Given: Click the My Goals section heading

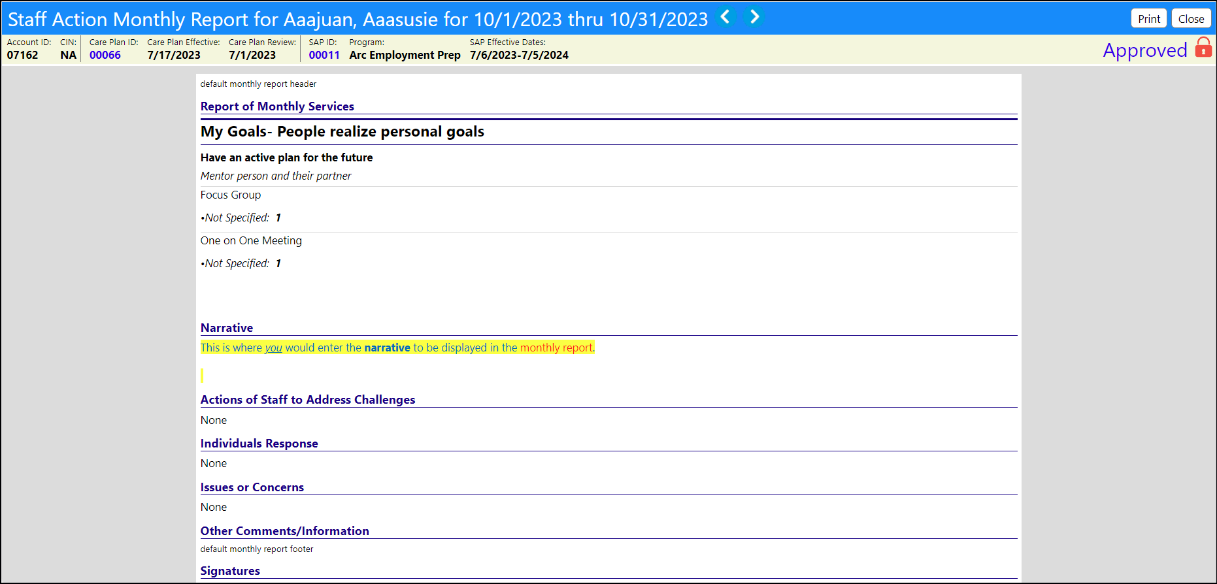Looking at the screenshot, I should (342, 131).
